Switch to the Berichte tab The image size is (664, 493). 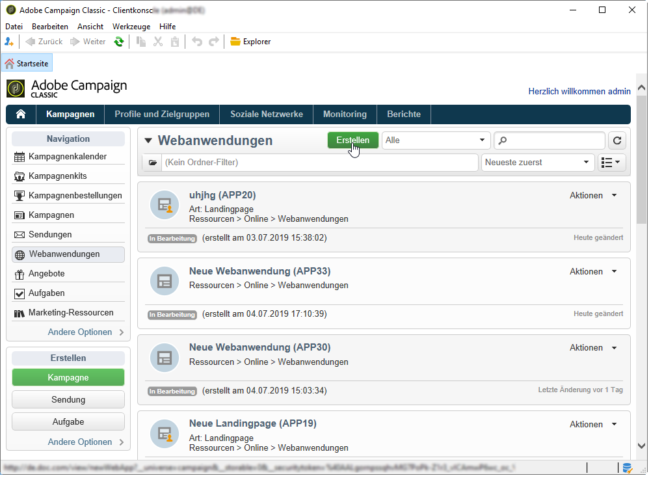coord(404,114)
